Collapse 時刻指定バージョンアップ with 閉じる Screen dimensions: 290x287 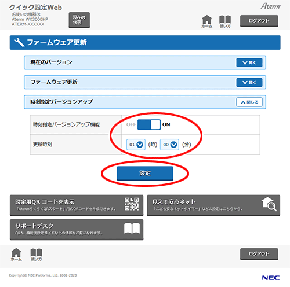(x=249, y=102)
